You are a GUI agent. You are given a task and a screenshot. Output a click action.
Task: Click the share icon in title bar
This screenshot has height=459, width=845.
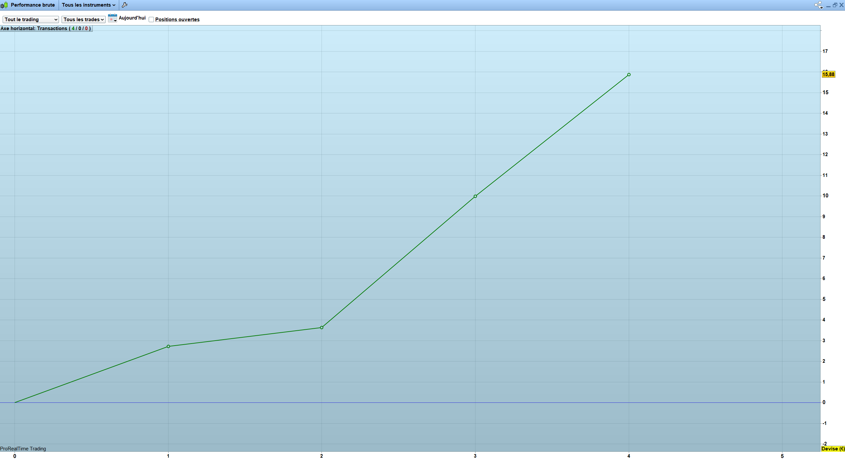818,5
